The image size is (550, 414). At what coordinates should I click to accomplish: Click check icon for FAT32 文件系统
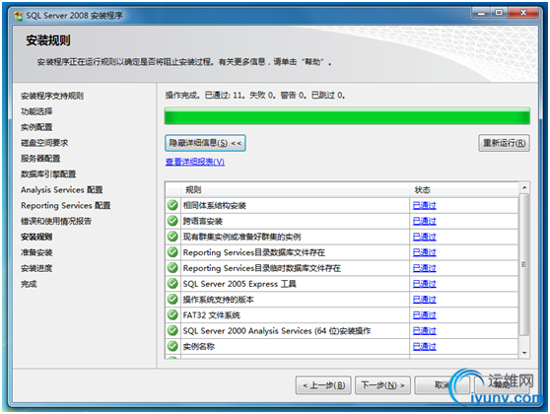coord(172,314)
